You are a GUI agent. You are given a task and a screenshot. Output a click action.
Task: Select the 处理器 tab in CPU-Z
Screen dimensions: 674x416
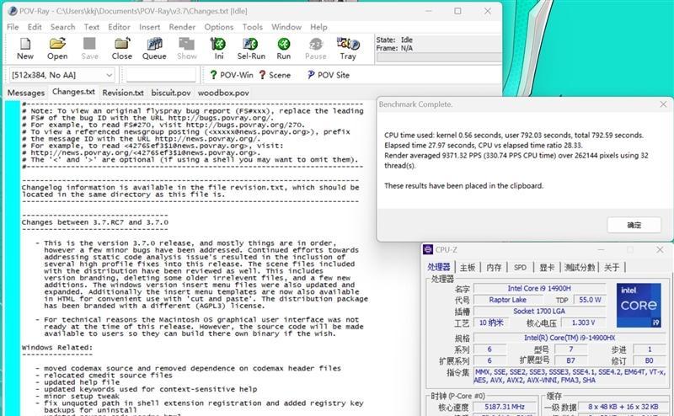click(x=438, y=267)
